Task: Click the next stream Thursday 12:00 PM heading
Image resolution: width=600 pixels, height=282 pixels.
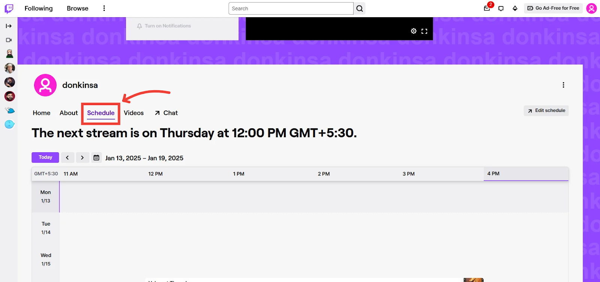Action: point(194,133)
